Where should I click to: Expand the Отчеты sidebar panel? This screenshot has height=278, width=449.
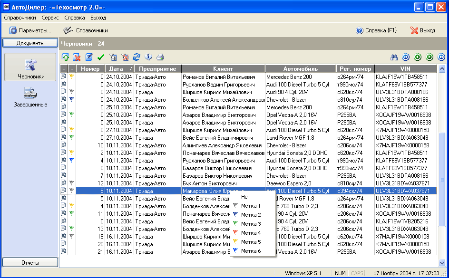(30, 263)
